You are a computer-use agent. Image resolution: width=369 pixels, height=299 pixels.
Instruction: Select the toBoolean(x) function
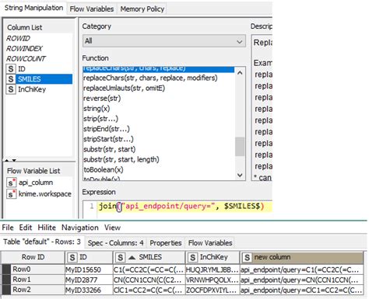[x=104, y=170]
